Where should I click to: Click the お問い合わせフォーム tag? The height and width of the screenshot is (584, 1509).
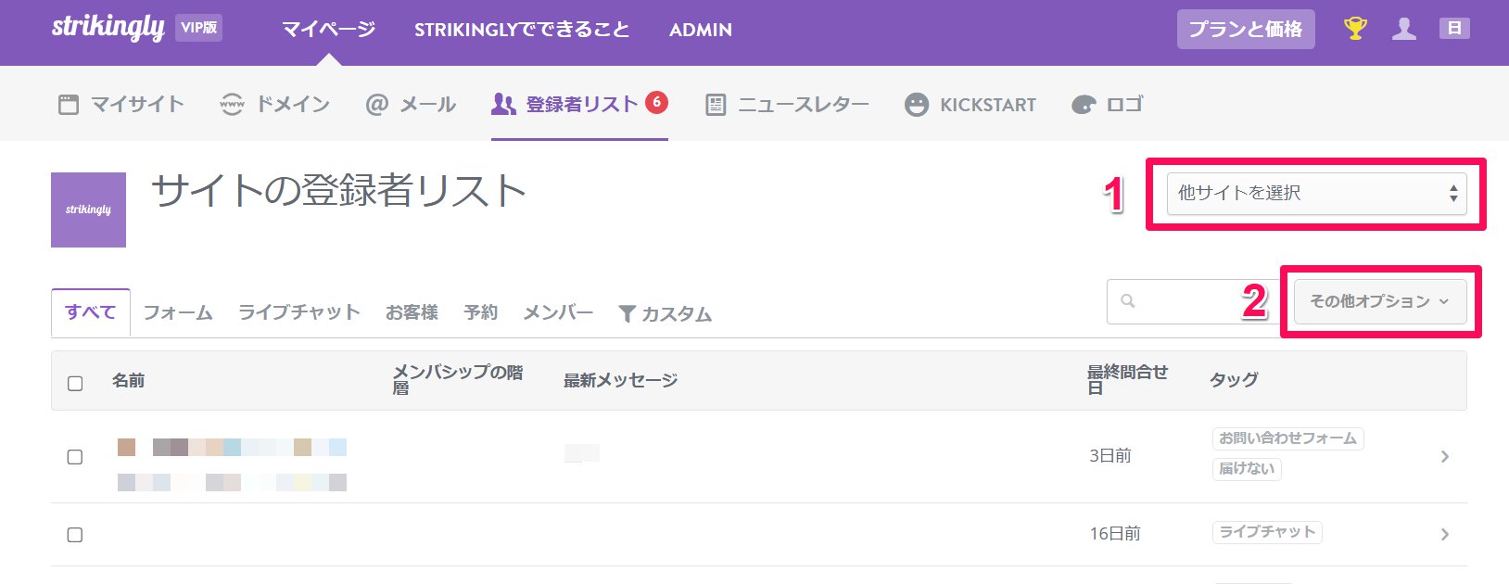click(1287, 438)
